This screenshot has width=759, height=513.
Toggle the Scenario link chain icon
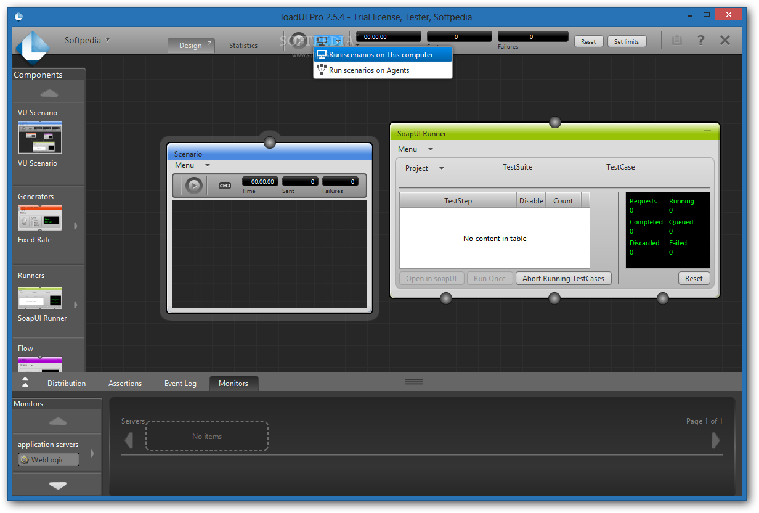pos(225,185)
